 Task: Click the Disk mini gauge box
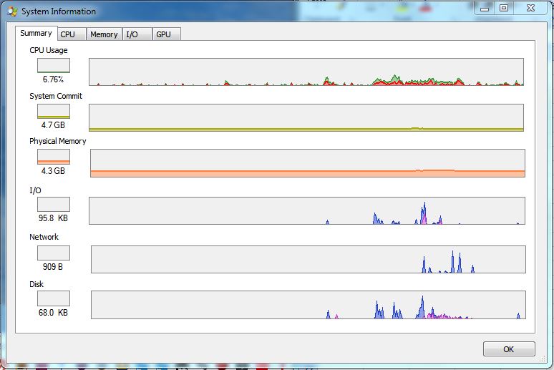[54, 298]
